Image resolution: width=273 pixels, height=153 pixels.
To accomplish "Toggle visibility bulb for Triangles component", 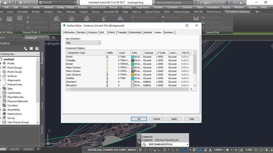I will tap(107, 60).
